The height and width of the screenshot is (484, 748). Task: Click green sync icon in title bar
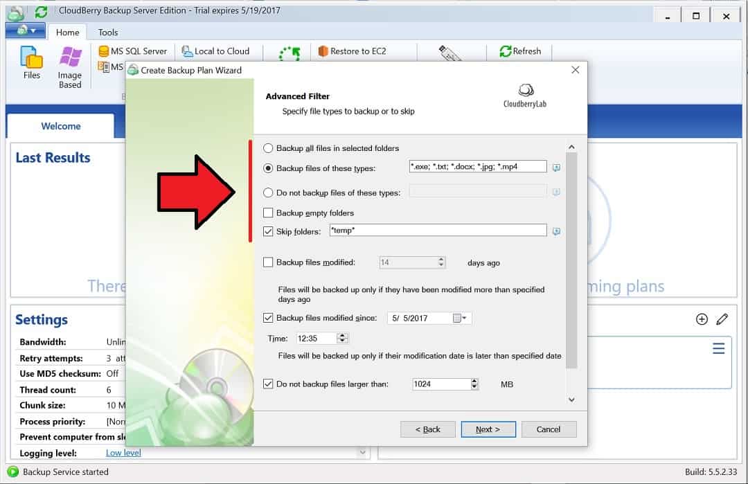(x=42, y=12)
